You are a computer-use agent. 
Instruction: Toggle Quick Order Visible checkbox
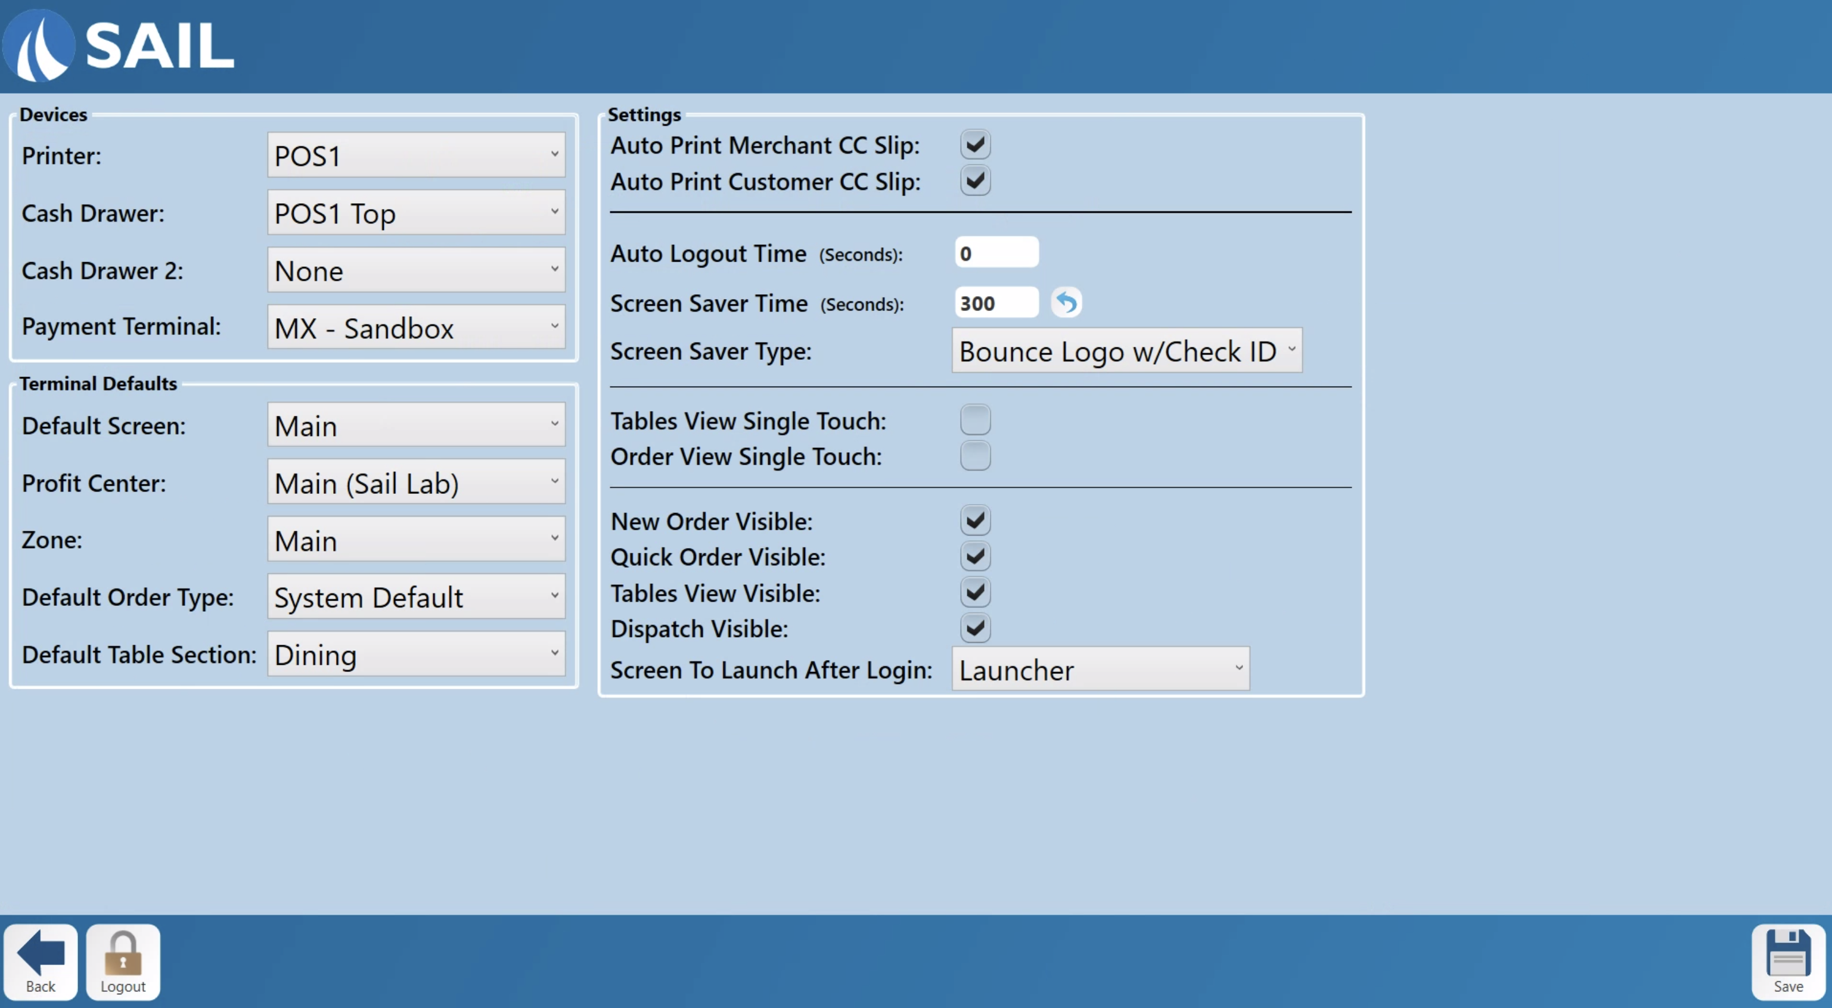pos(975,556)
